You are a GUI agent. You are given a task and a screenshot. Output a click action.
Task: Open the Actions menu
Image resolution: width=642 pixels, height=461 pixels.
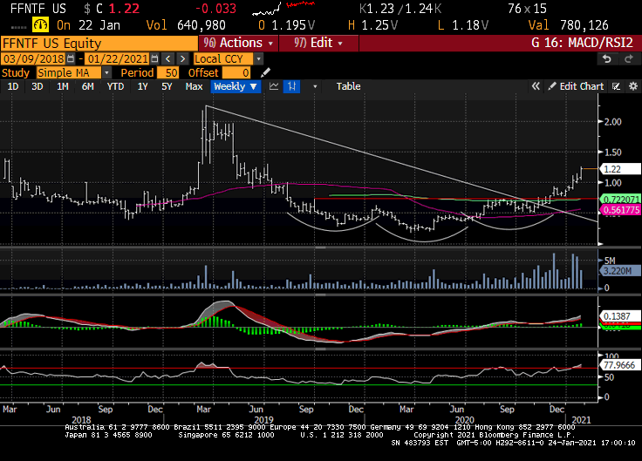238,43
